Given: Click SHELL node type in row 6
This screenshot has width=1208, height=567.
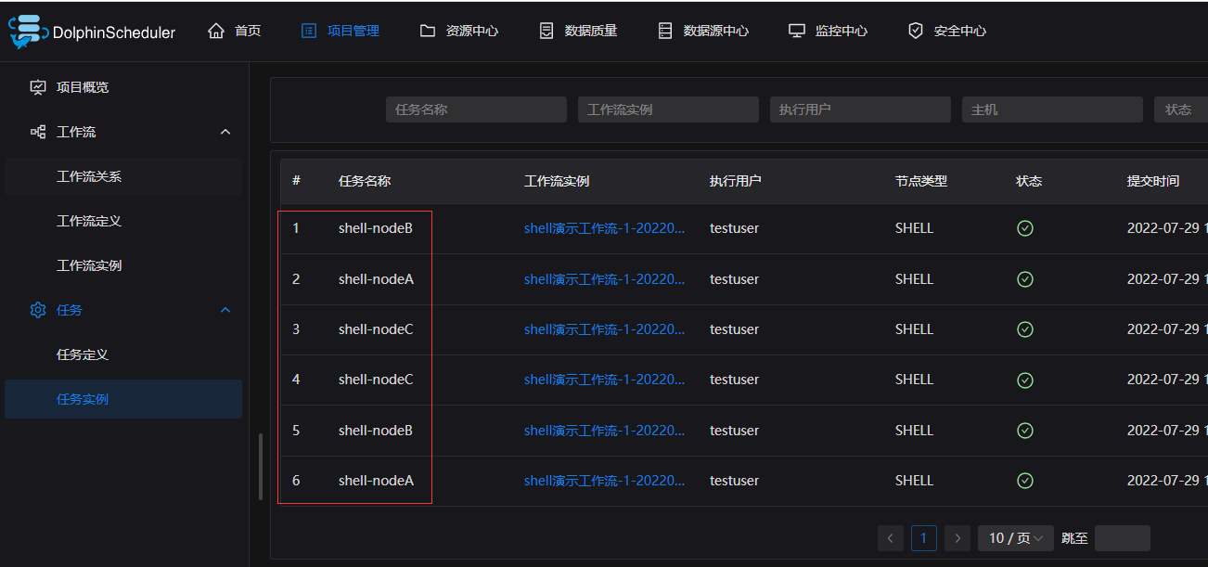Looking at the screenshot, I should coord(914,481).
